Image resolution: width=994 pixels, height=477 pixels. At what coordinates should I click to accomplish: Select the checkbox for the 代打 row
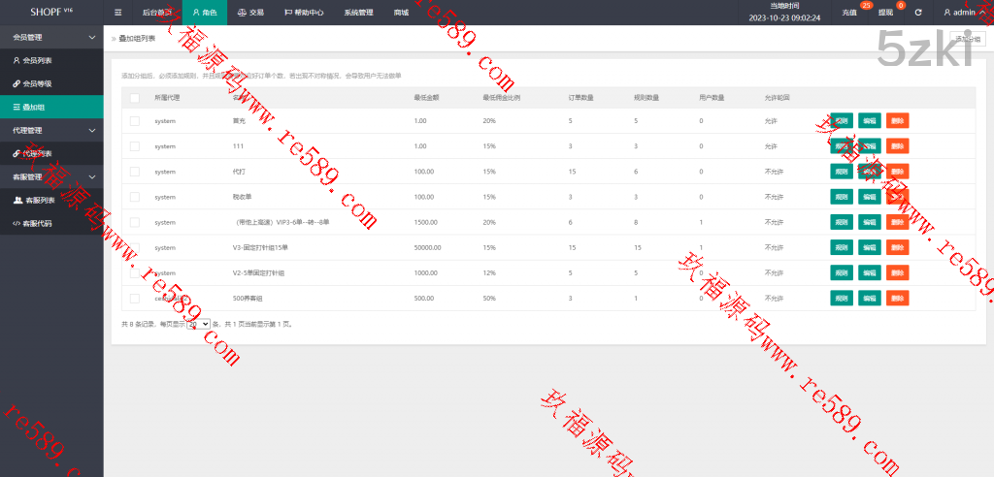(135, 172)
